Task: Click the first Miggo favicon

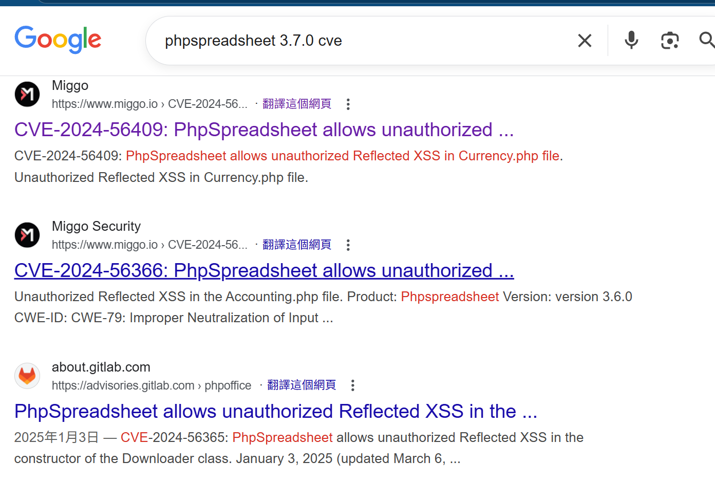Action: coord(27,94)
